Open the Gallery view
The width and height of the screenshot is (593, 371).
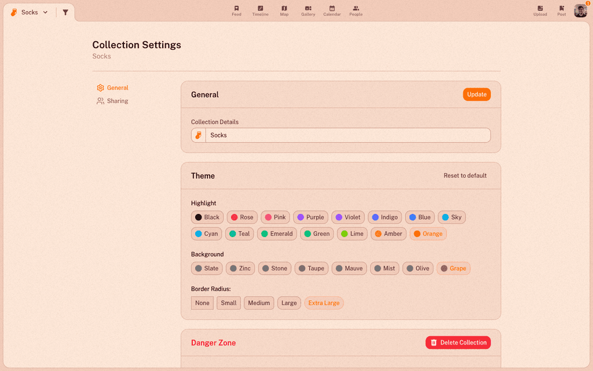[308, 10]
